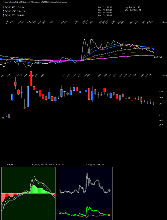Click the 'Pre O: 198.92' value
The width and height of the screenshot is (167, 220).
point(105,7)
